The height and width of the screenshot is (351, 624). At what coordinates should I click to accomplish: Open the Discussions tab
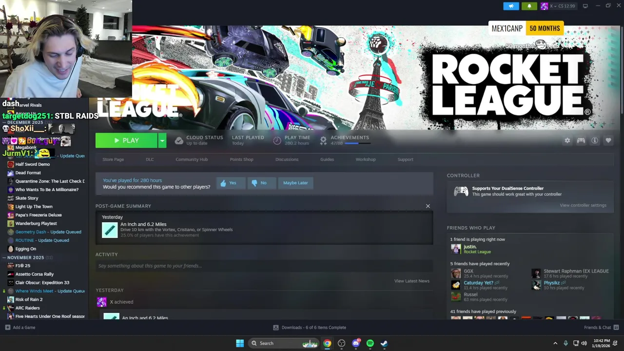(287, 159)
